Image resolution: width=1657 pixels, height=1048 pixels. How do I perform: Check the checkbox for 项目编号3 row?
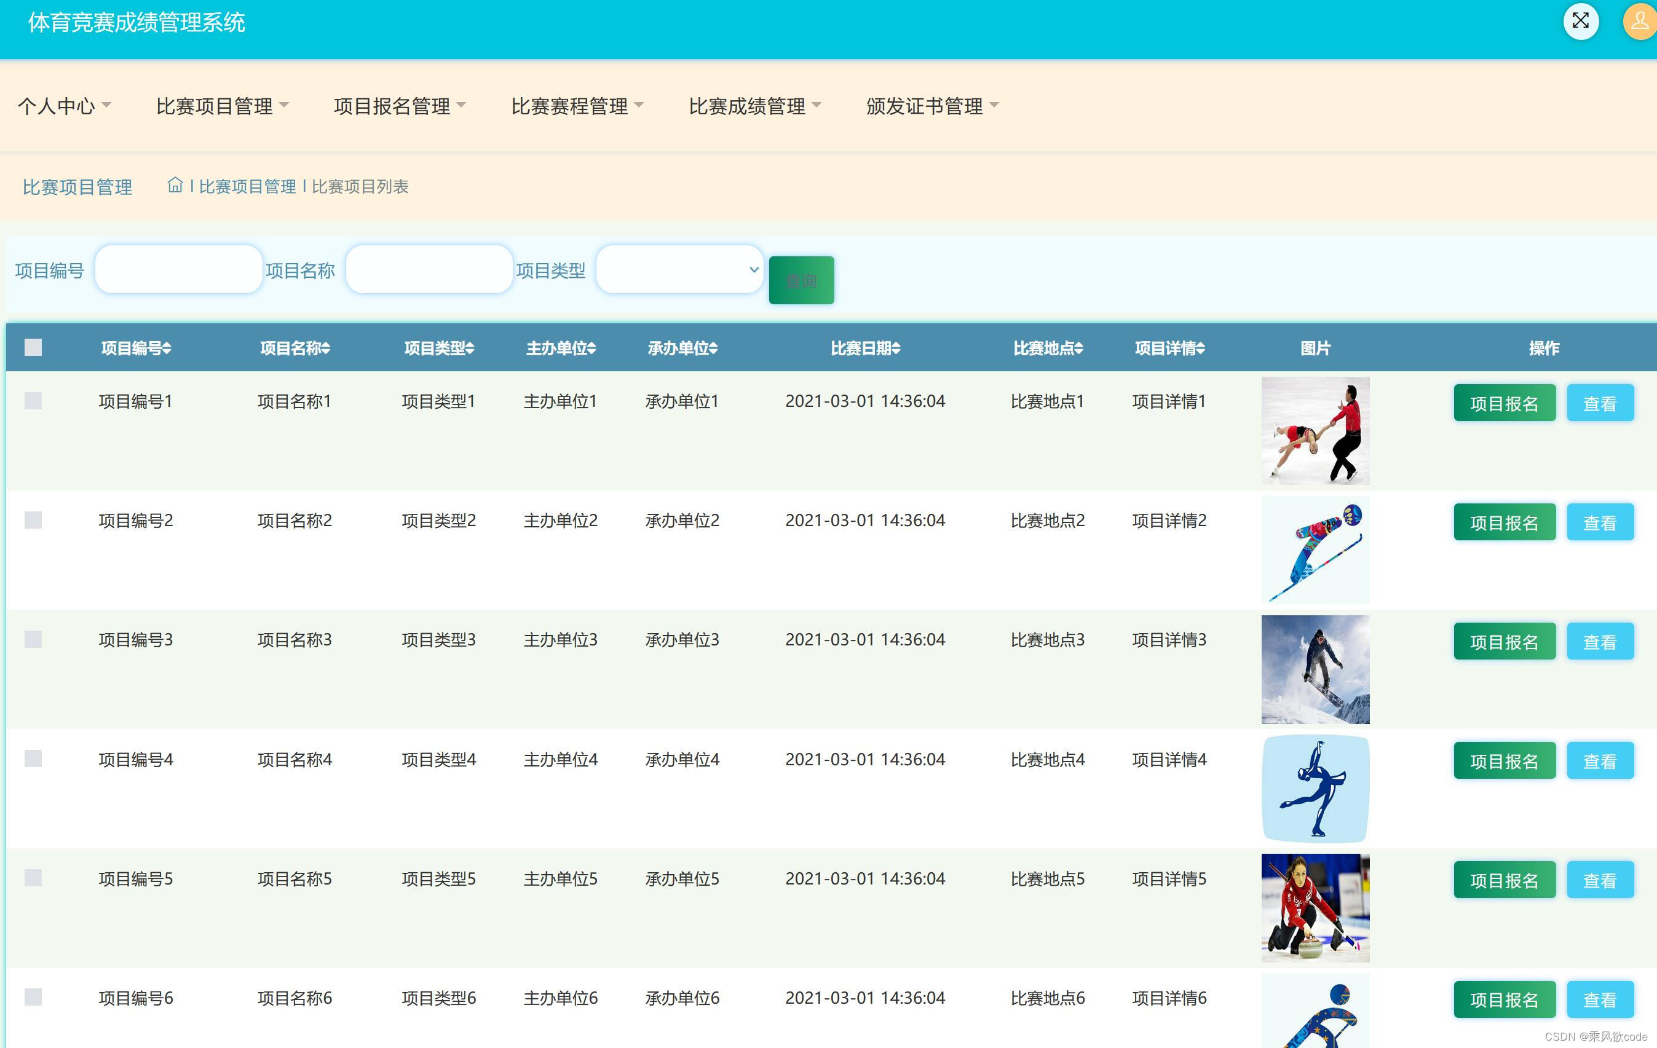click(33, 639)
